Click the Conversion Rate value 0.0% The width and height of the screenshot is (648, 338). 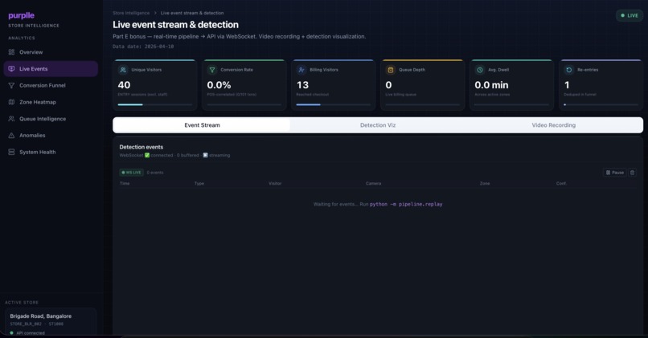(219, 85)
